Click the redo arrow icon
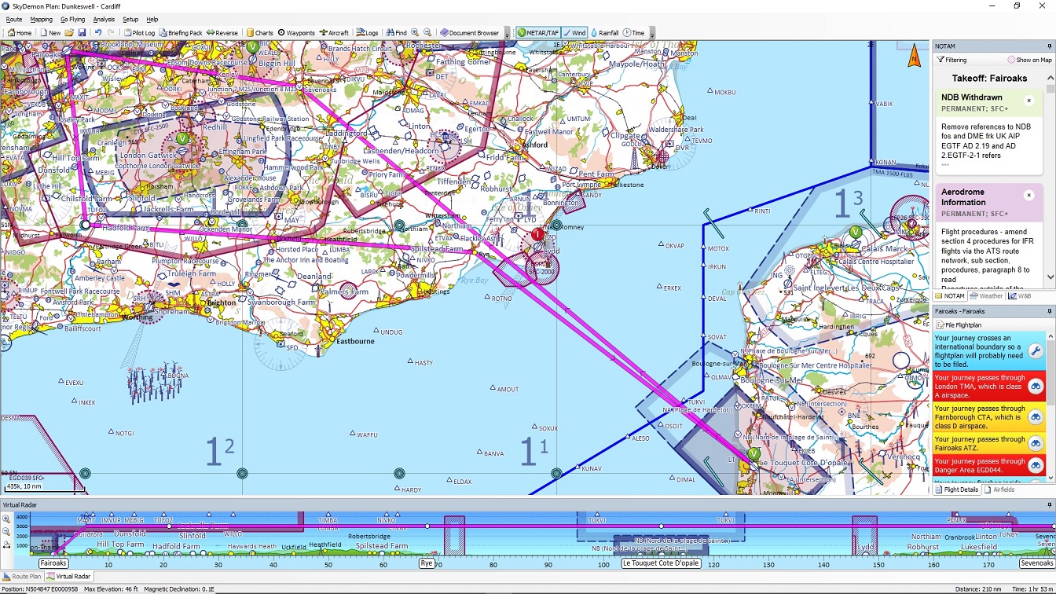The image size is (1056, 594). (111, 33)
